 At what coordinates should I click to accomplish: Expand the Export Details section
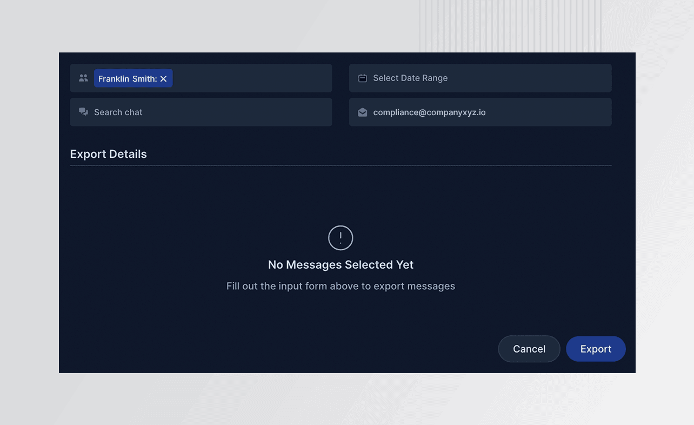coord(108,154)
